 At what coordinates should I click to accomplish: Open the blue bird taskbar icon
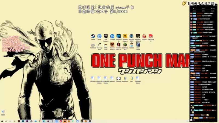(77, 121)
